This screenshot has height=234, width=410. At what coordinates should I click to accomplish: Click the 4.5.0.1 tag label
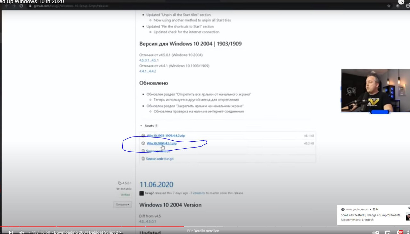click(125, 183)
